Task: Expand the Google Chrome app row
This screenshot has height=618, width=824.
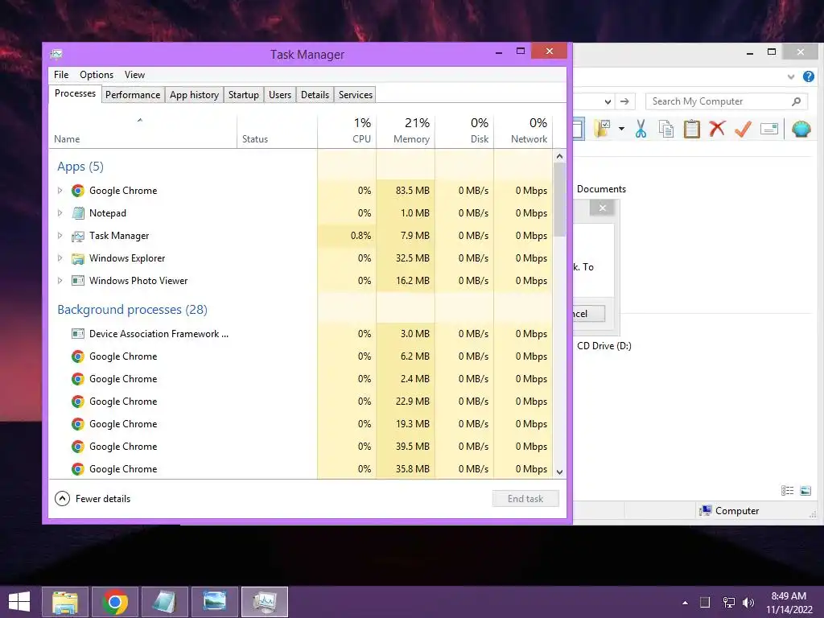Action: [60, 191]
